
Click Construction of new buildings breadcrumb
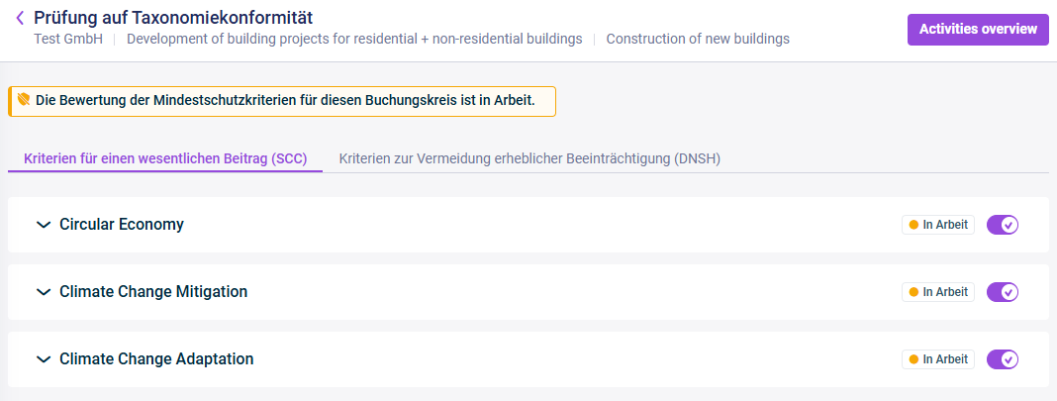pyautogui.click(x=698, y=39)
